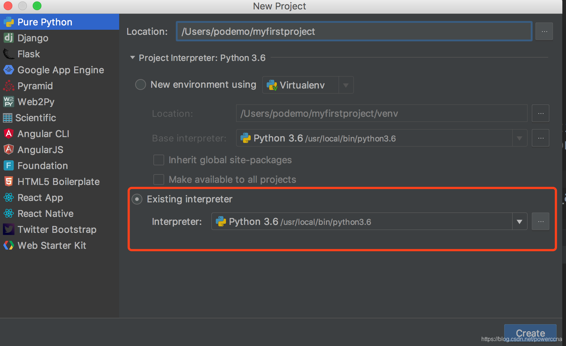Viewport: 566px width, 346px height.
Task: Click the green zoom window button
Action: pos(37,6)
